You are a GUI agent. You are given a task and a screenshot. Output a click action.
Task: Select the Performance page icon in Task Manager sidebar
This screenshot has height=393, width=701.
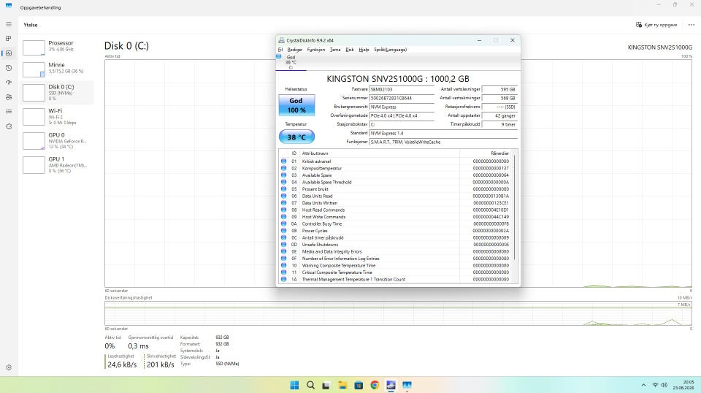(9, 53)
